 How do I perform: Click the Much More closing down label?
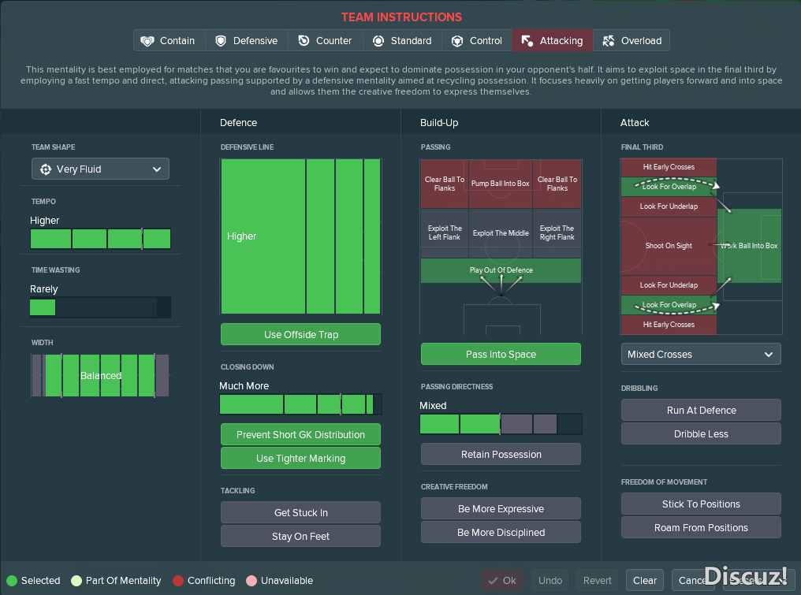244,386
